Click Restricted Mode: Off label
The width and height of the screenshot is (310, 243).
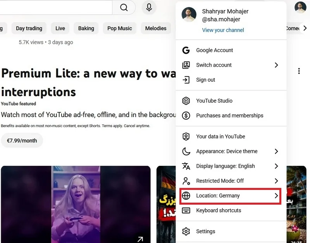tap(220, 181)
